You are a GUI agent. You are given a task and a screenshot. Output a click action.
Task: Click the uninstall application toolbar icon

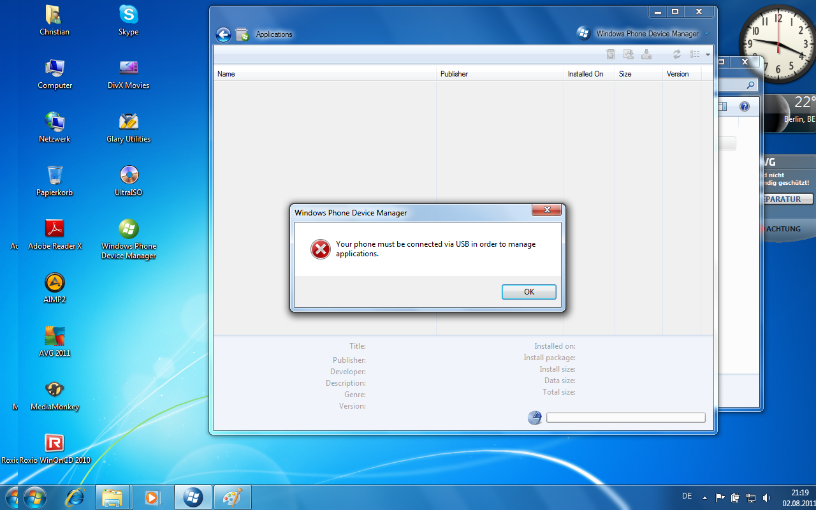(x=610, y=54)
